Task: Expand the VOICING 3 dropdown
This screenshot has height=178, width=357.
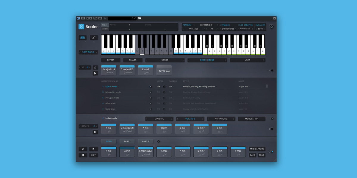Action: point(190,118)
